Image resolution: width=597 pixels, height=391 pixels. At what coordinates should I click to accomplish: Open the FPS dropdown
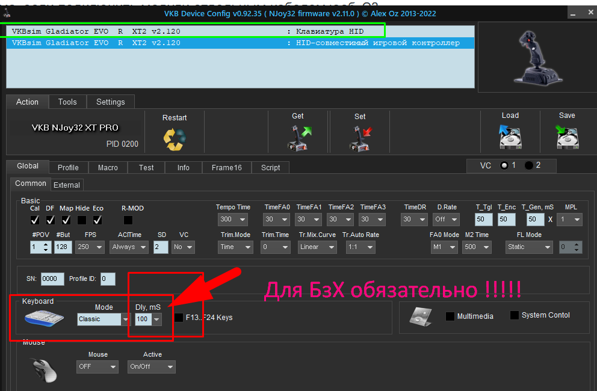[90, 247]
